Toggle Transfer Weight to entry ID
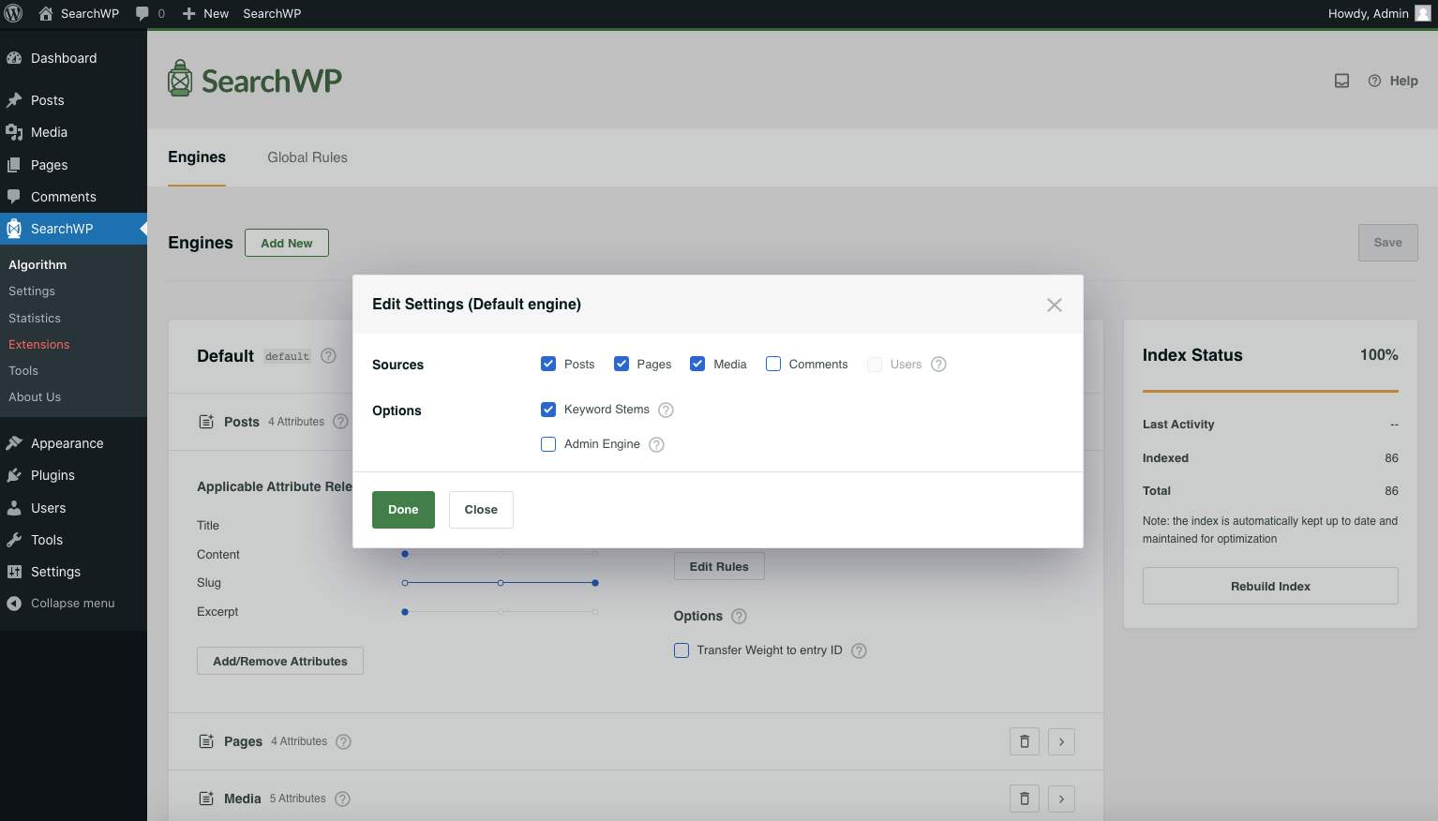The width and height of the screenshot is (1438, 821). (x=682, y=650)
